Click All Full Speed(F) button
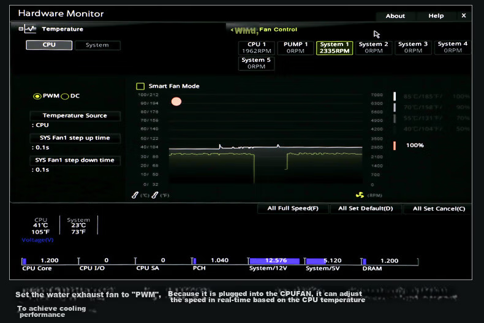The width and height of the screenshot is (484, 323). pos(293,208)
